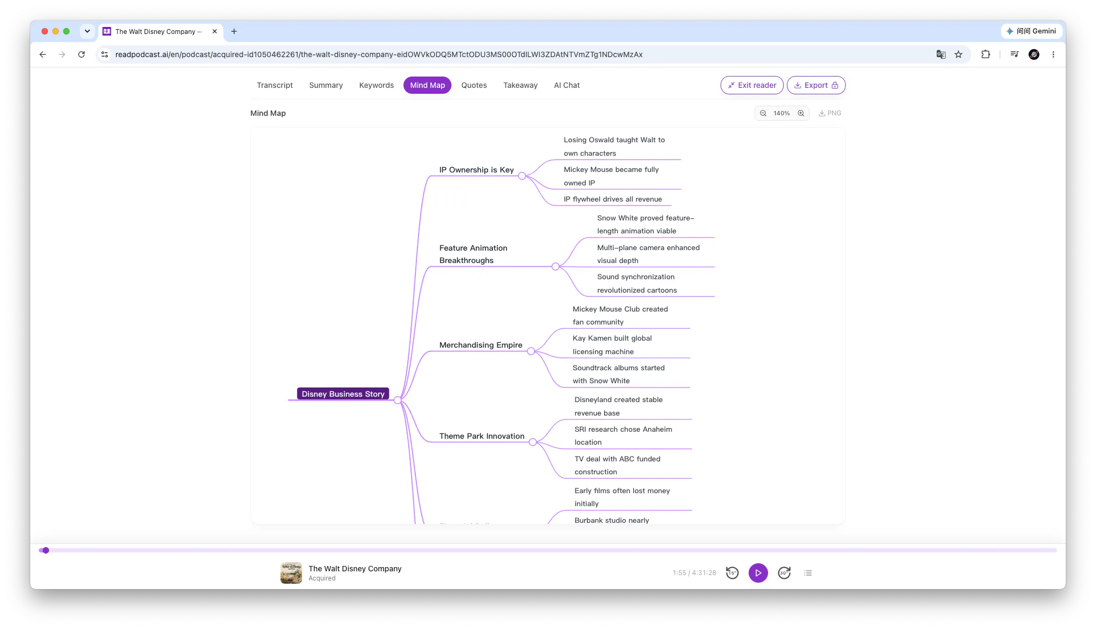Zoom in the mind map
This screenshot has width=1096, height=629.
(801, 113)
